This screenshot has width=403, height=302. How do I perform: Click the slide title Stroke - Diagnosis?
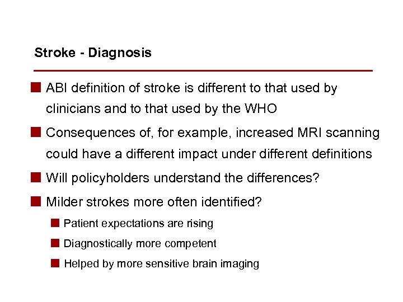(x=92, y=53)
